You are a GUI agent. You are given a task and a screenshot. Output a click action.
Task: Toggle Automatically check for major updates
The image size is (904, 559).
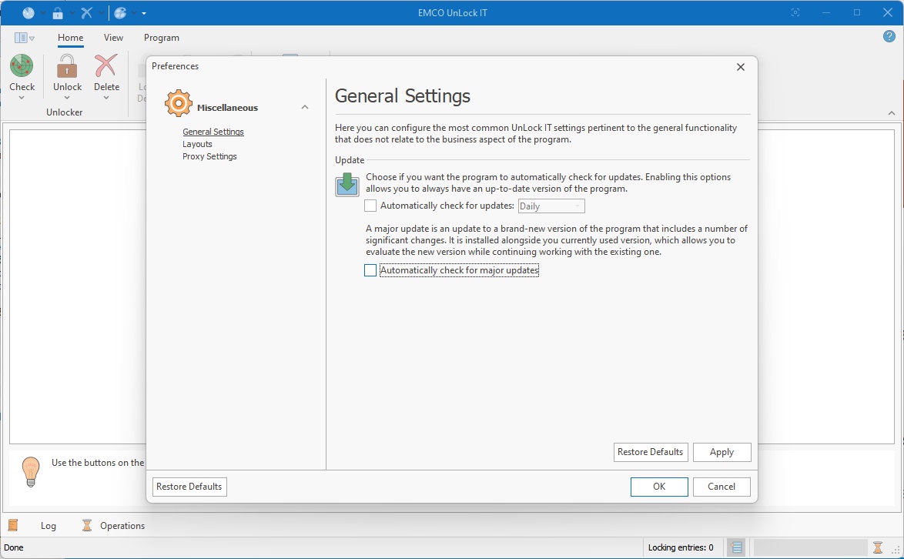(x=370, y=270)
